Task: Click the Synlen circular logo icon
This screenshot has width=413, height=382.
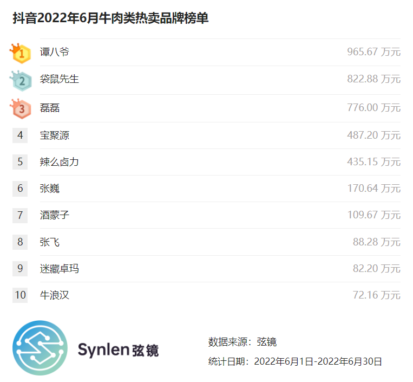Action: [x=40, y=348]
